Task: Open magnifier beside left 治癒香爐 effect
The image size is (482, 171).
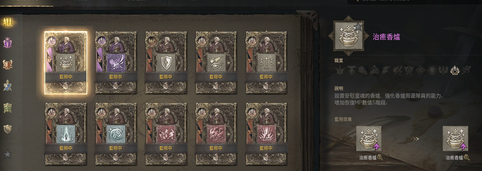Action: [380, 158]
